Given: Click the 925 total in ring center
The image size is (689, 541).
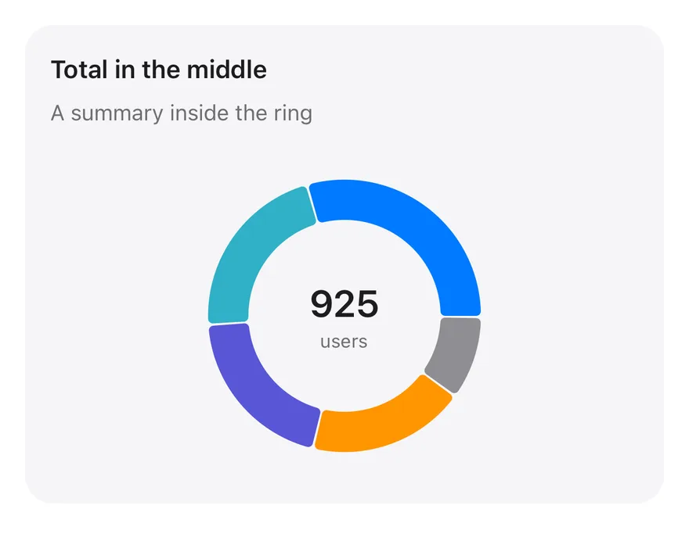Looking at the screenshot, I should (x=344, y=304).
